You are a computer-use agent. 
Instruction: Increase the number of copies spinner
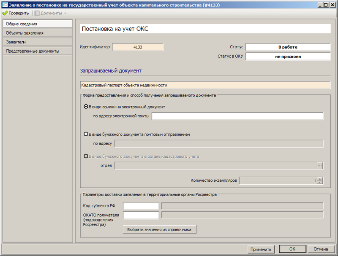(320, 179)
